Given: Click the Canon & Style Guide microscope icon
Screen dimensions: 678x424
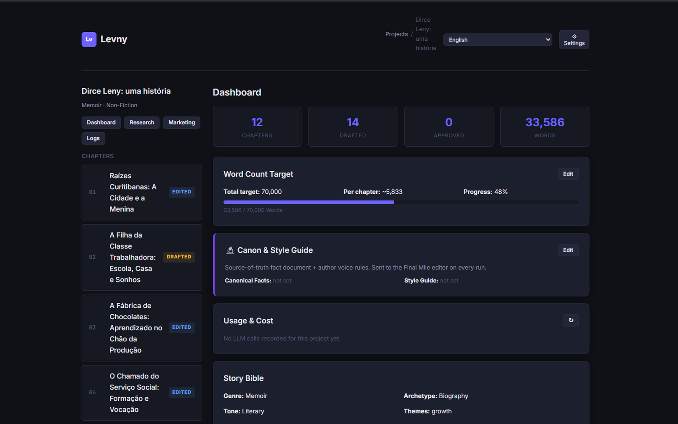Looking at the screenshot, I should [230, 250].
